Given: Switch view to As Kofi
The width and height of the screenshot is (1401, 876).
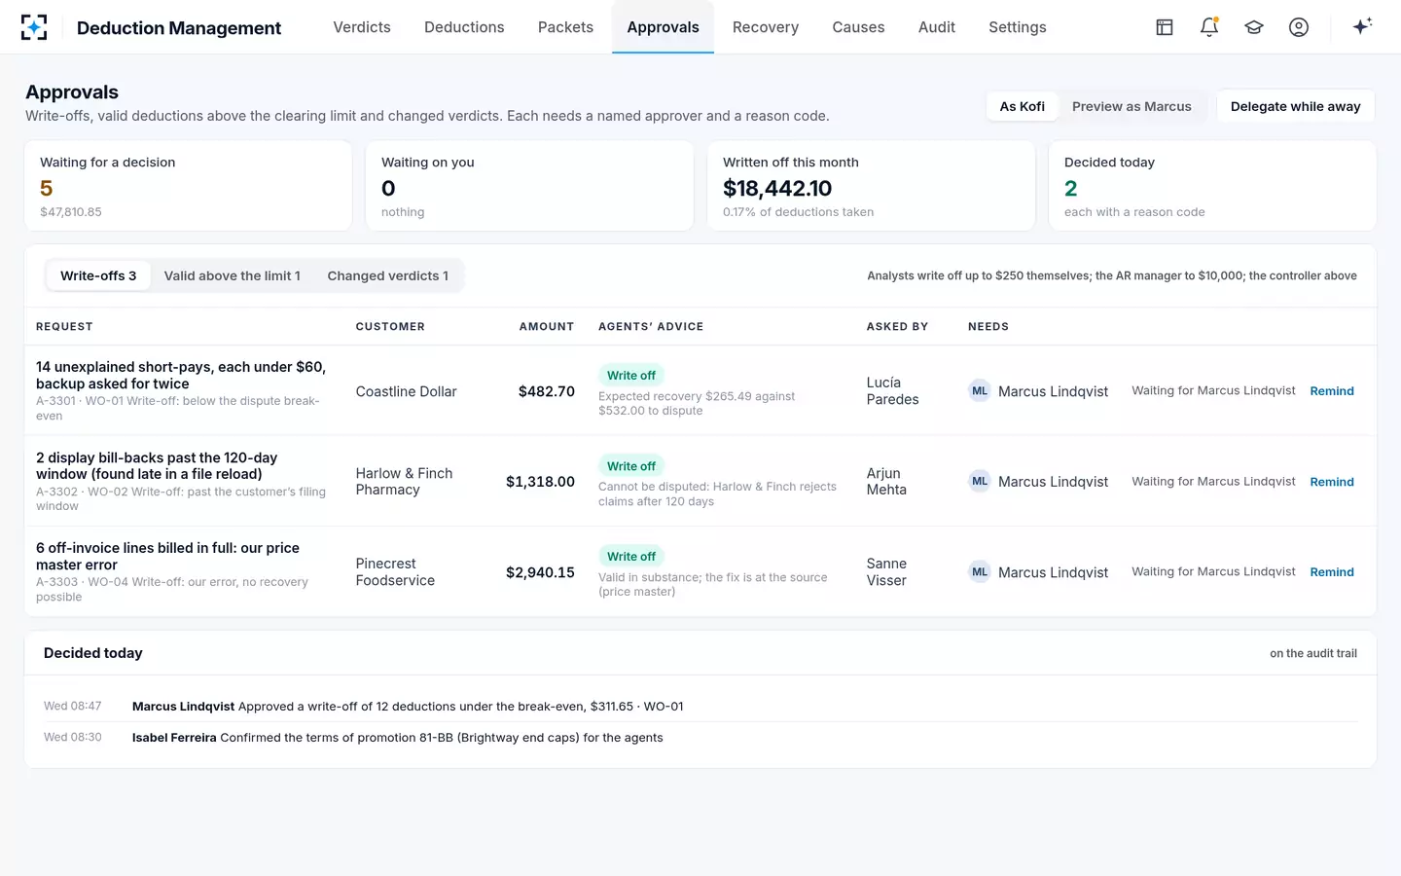Looking at the screenshot, I should [1023, 106].
